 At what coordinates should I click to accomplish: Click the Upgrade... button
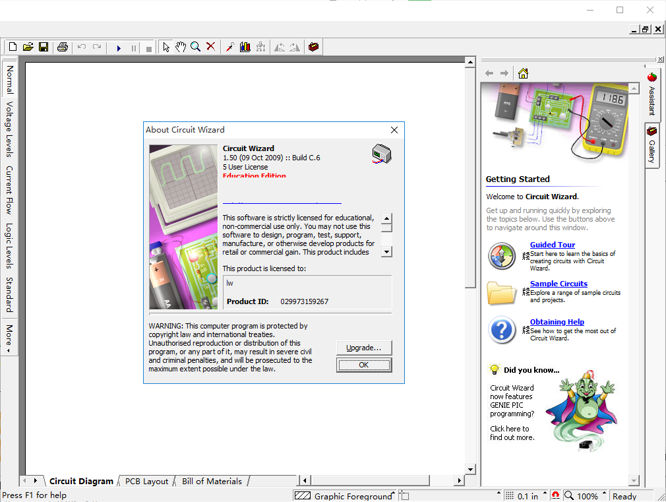click(364, 348)
